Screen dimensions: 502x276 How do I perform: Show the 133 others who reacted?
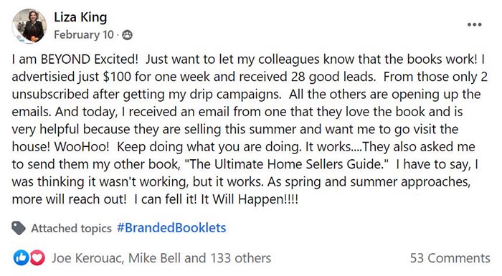click(x=240, y=258)
